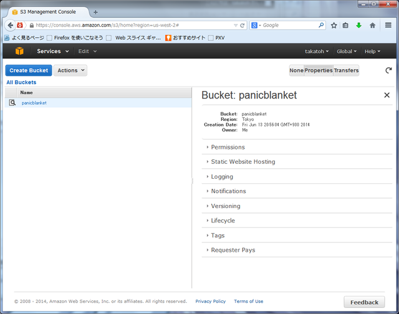Open the Edit dropdown menu
Image resolution: width=399 pixels, height=314 pixels.
pyautogui.click(x=87, y=51)
